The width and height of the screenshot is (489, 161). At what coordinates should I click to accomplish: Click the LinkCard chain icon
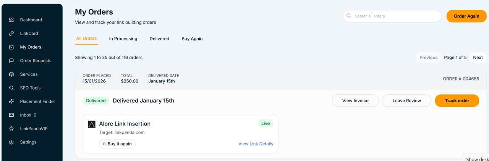click(x=11, y=34)
